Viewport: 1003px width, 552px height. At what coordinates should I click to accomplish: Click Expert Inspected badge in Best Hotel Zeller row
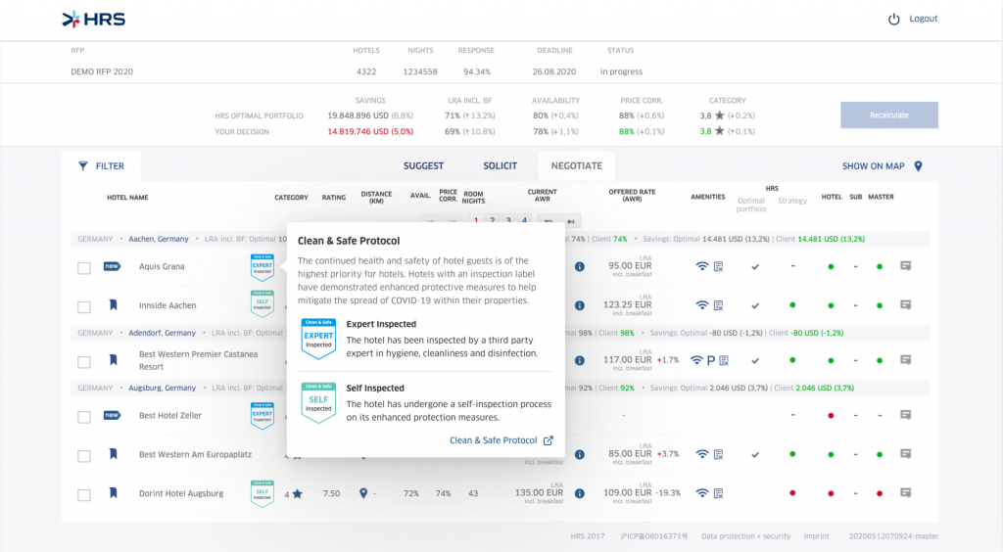263,416
